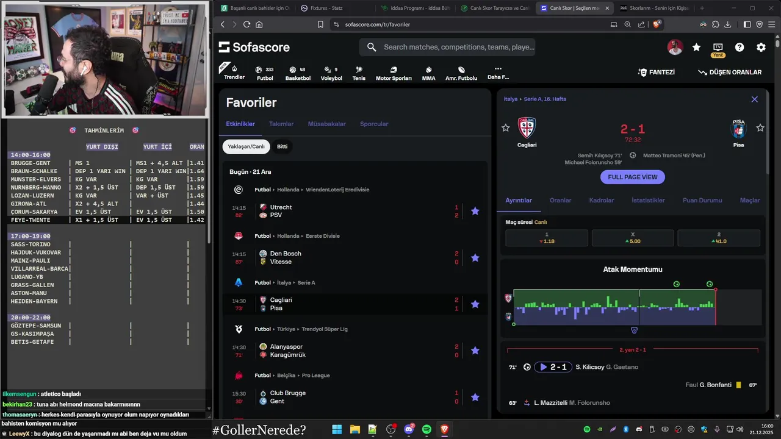Open Spotify from the taskbar
781x439 pixels.
(426, 430)
